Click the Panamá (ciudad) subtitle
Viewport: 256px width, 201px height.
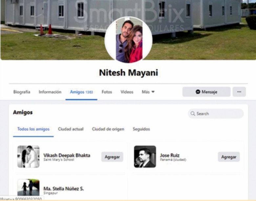(173, 160)
